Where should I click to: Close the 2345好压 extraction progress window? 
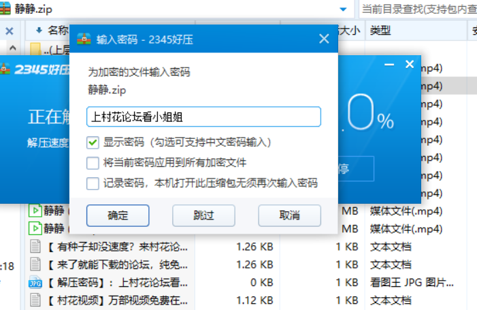pos(409,65)
